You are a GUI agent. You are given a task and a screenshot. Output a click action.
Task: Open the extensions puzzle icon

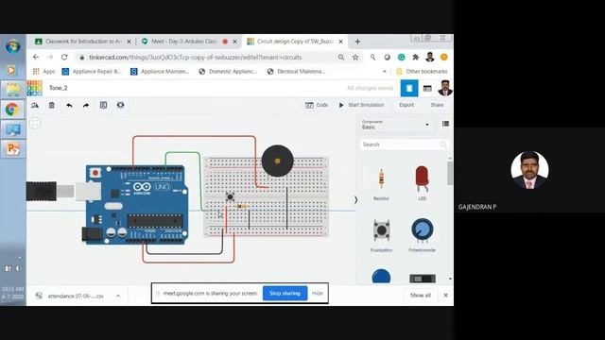416,57
